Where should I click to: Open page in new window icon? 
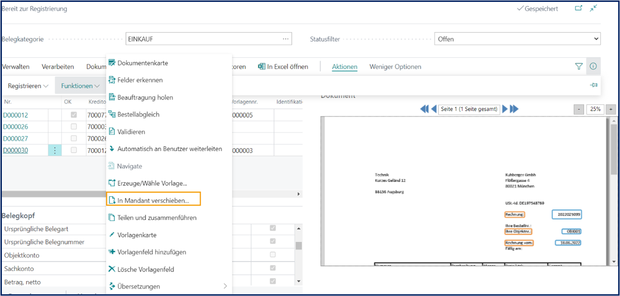(578, 8)
